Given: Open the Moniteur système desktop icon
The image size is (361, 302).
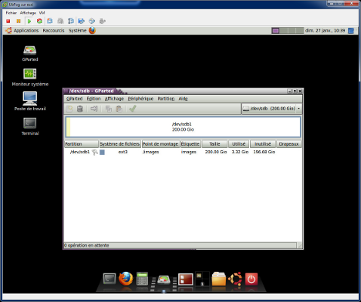Looking at the screenshot, I should (30, 77).
